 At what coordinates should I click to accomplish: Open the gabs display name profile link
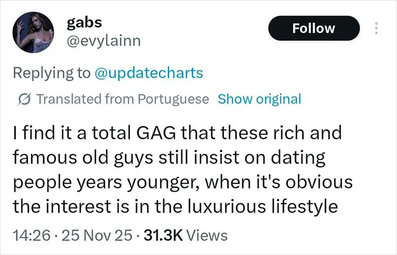click(84, 23)
